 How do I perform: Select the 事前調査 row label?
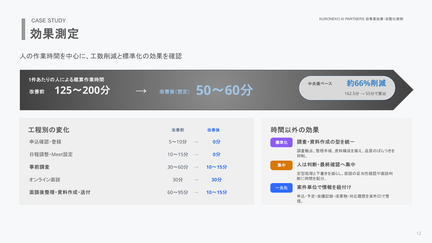coord(40,167)
